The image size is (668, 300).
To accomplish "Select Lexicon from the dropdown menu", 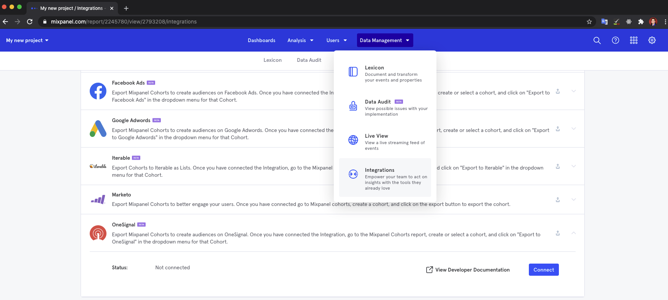I will [x=385, y=74].
